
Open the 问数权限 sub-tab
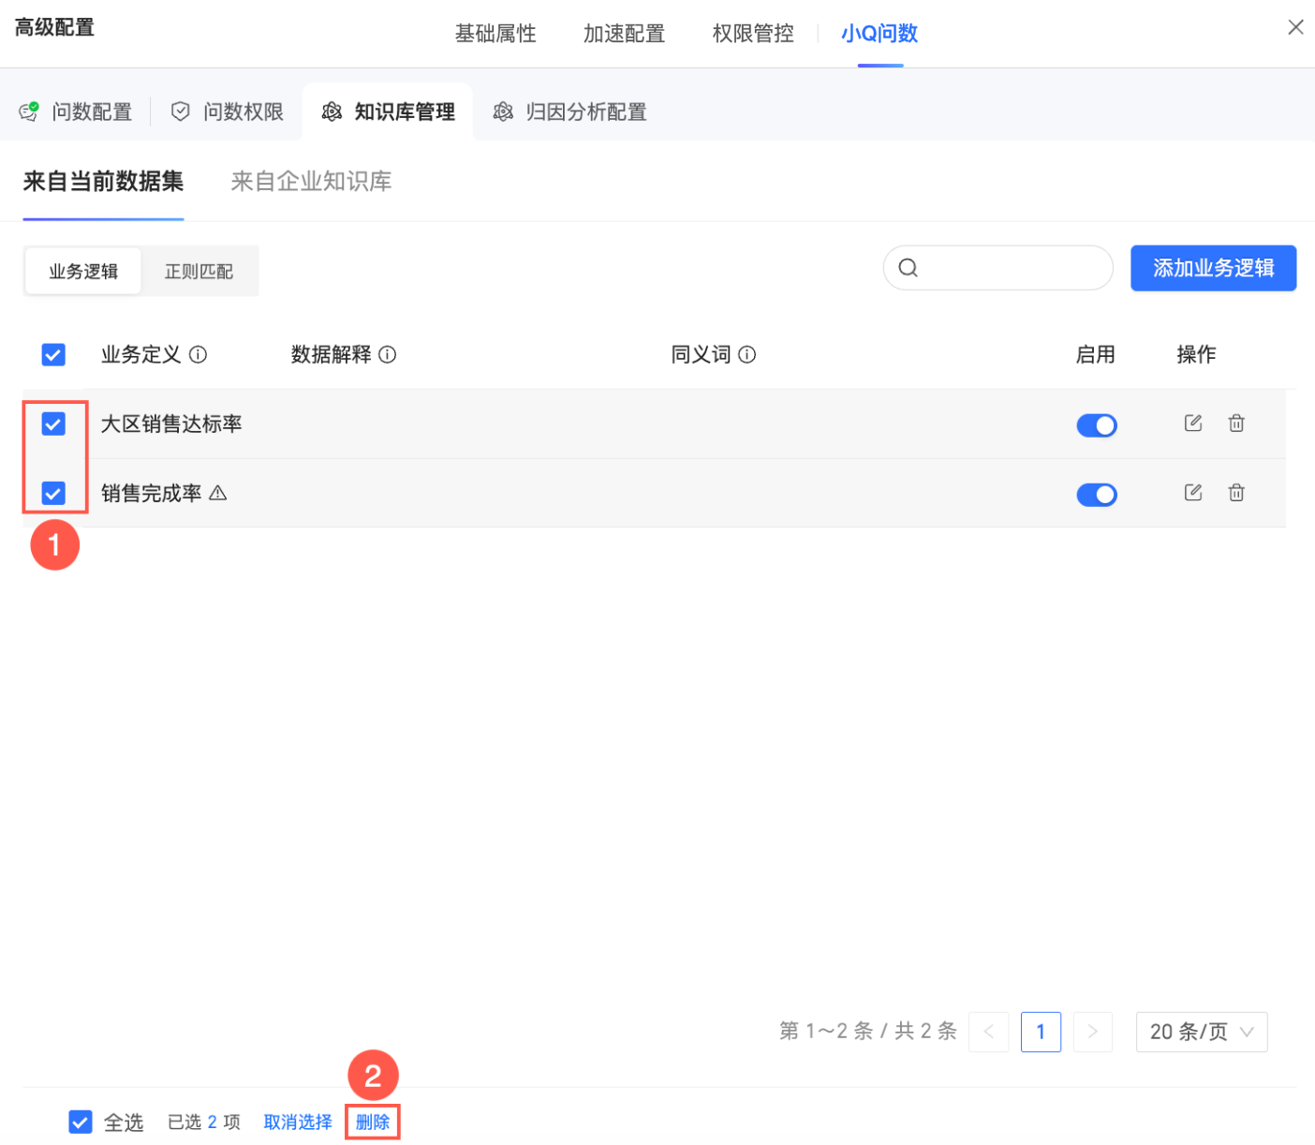coord(228,112)
